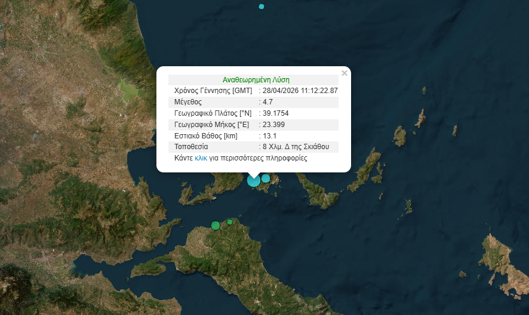Click the longitude value 23.399

coord(273,125)
